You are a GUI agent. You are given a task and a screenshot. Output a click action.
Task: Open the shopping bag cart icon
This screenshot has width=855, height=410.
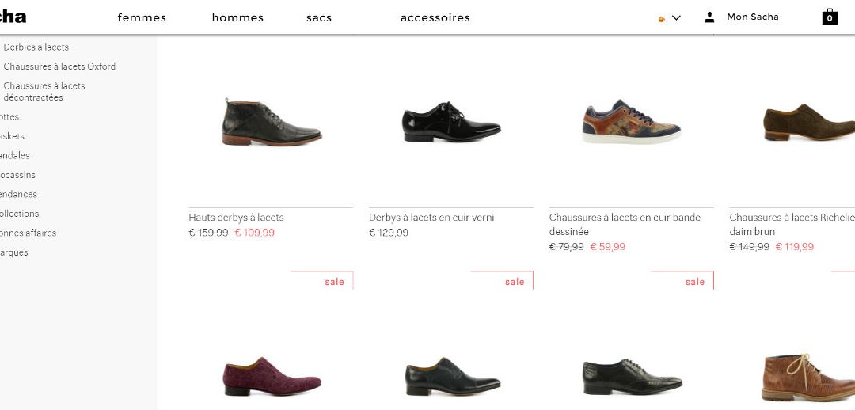(829, 17)
